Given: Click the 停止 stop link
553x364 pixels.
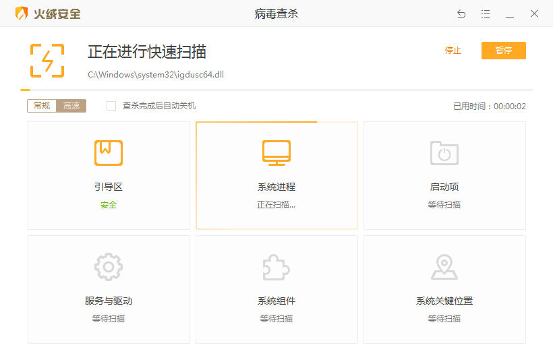Looking at the screenshot, I should [x=453, y=51].
